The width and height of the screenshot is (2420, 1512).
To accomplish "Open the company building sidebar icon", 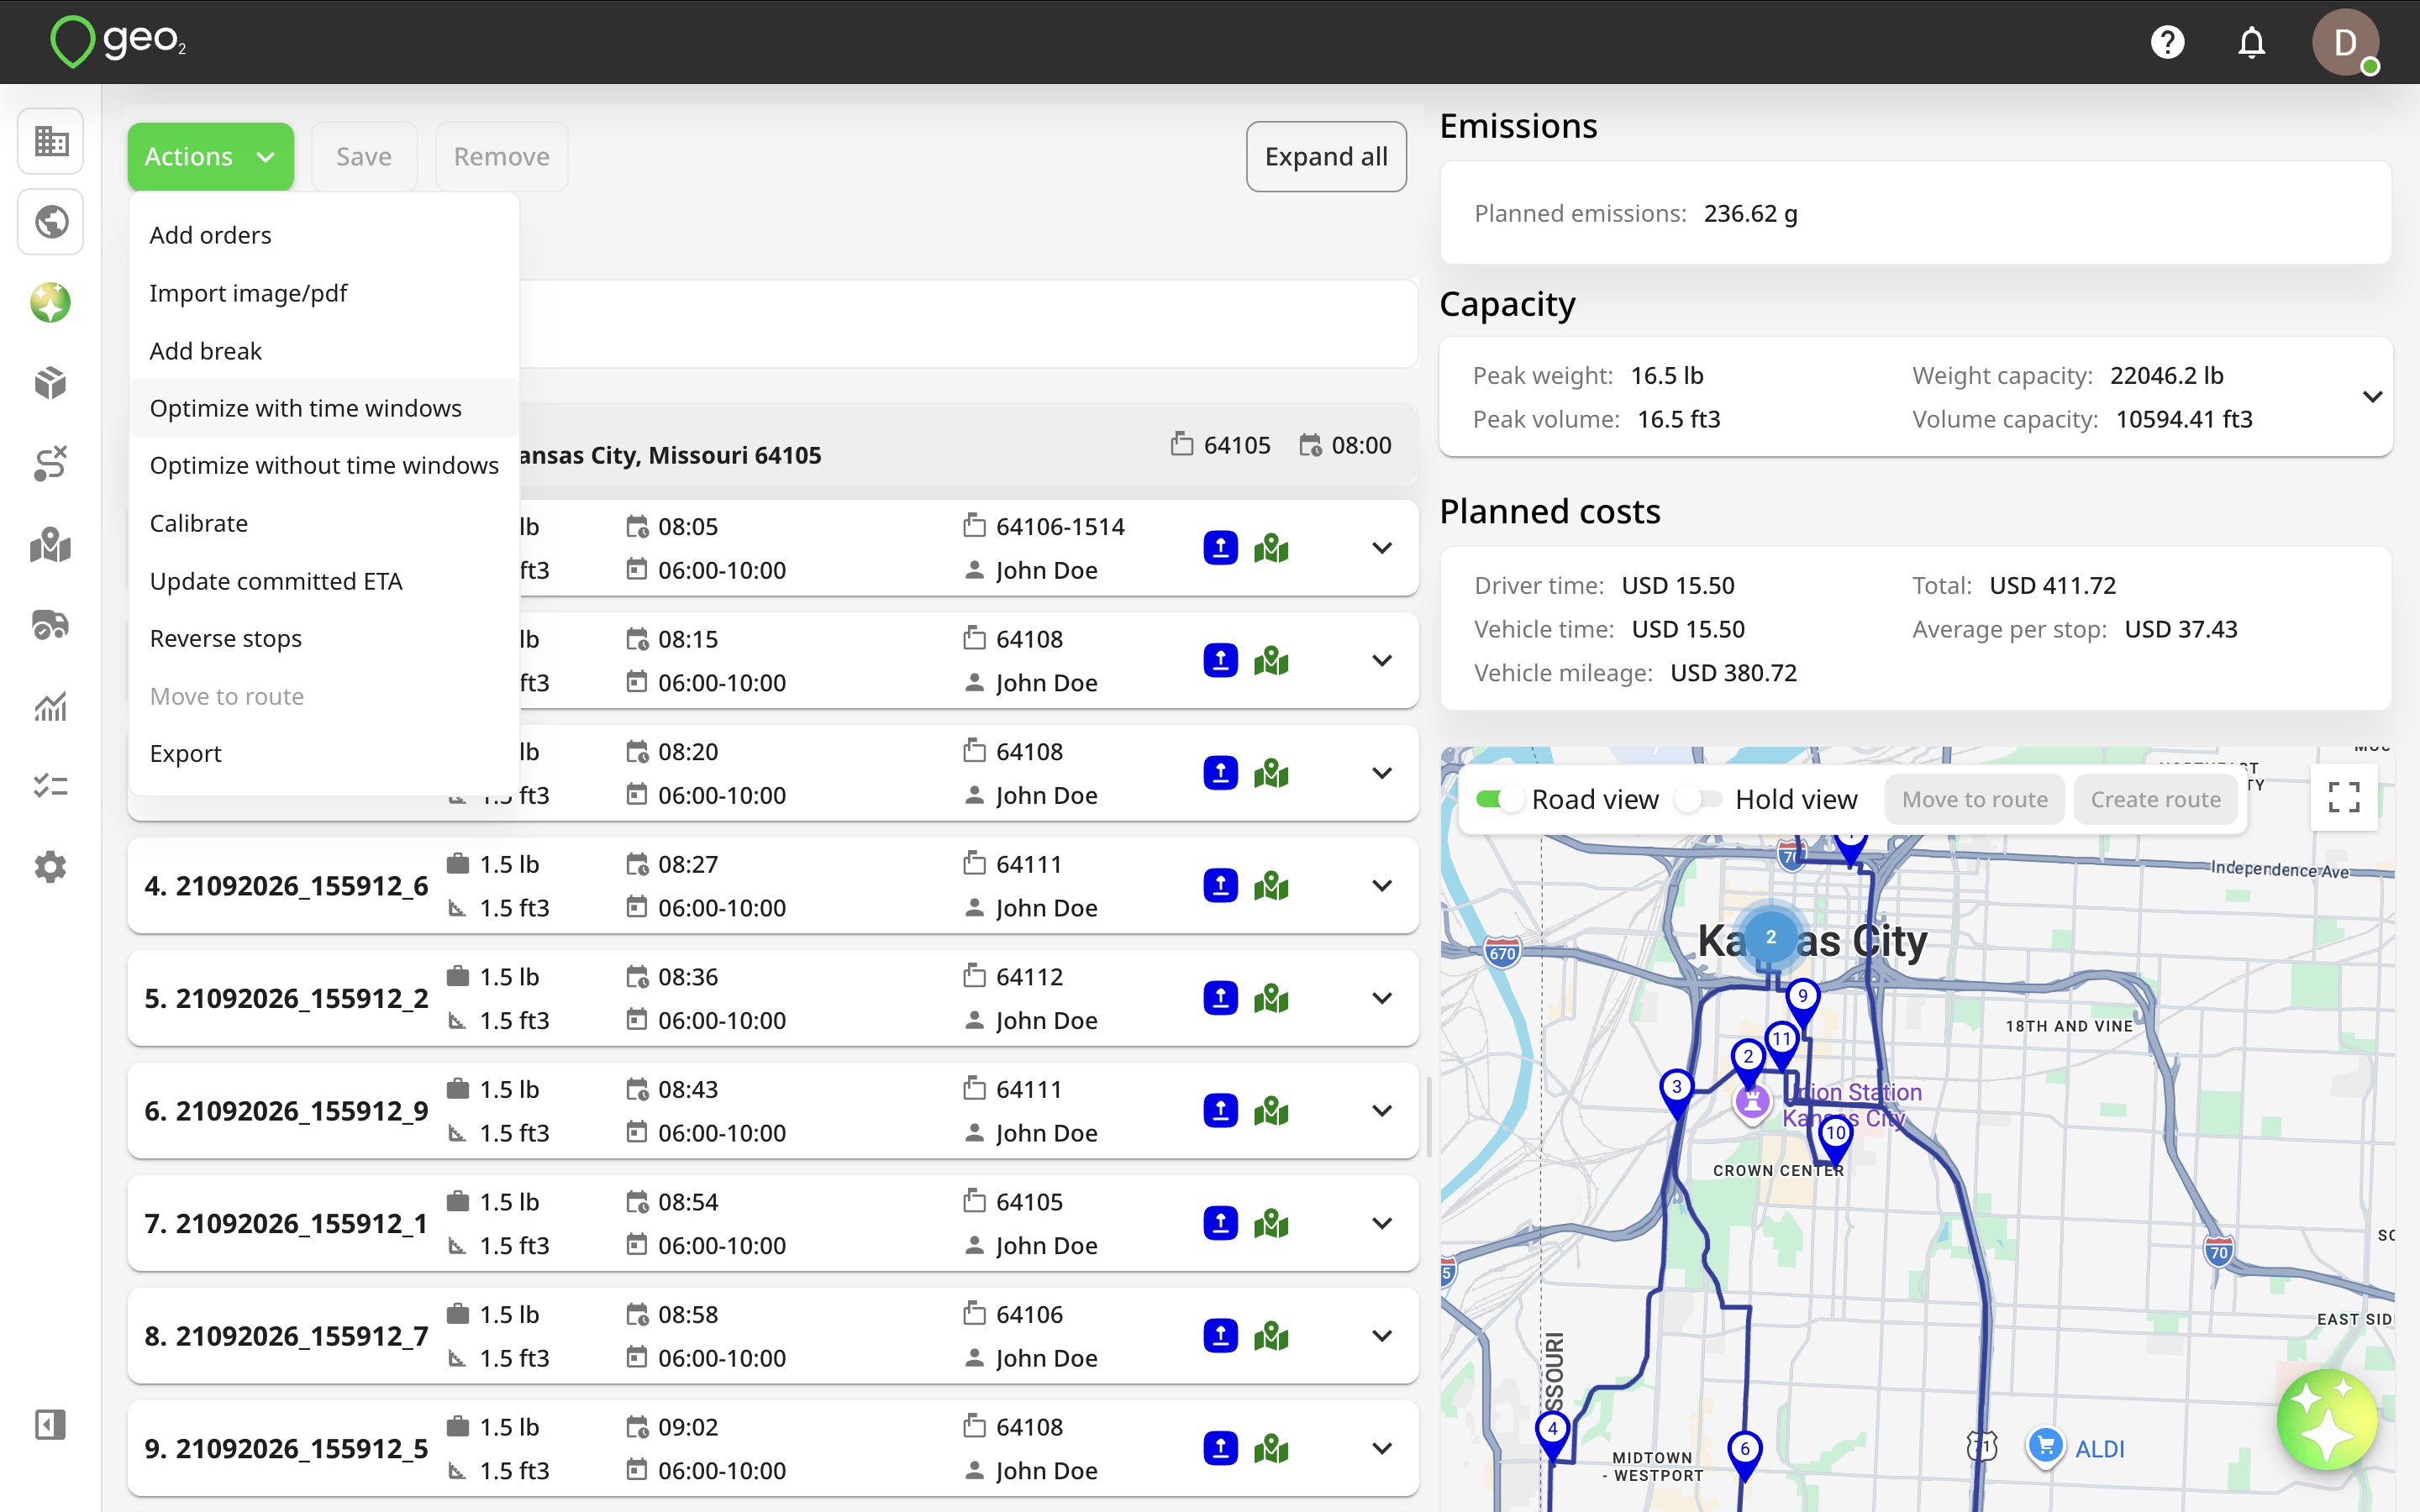I will (51, 140).
